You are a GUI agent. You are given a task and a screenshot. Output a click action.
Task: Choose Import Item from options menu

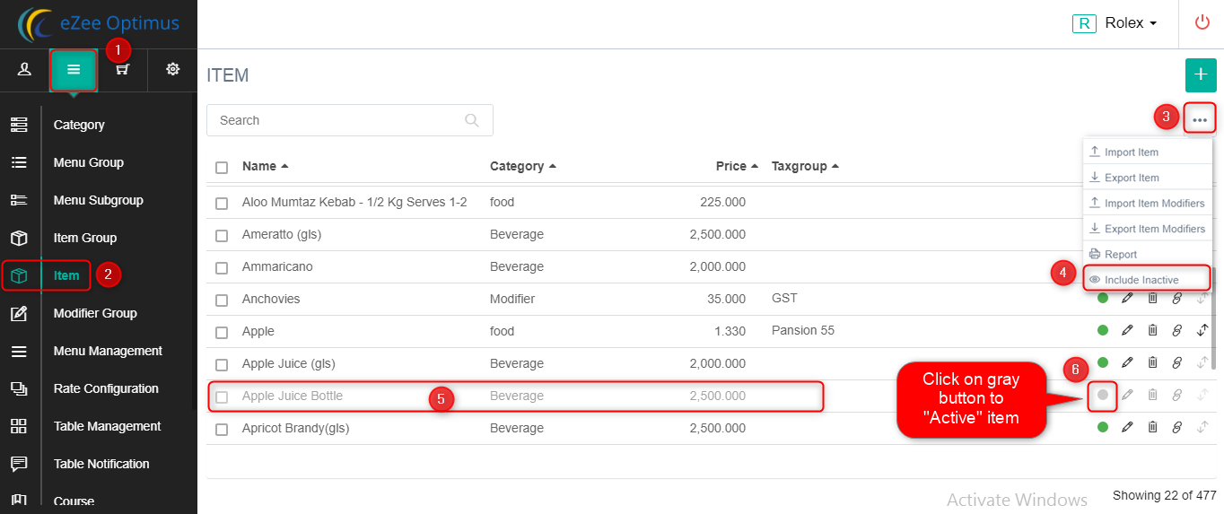[x=1148, y=152]
